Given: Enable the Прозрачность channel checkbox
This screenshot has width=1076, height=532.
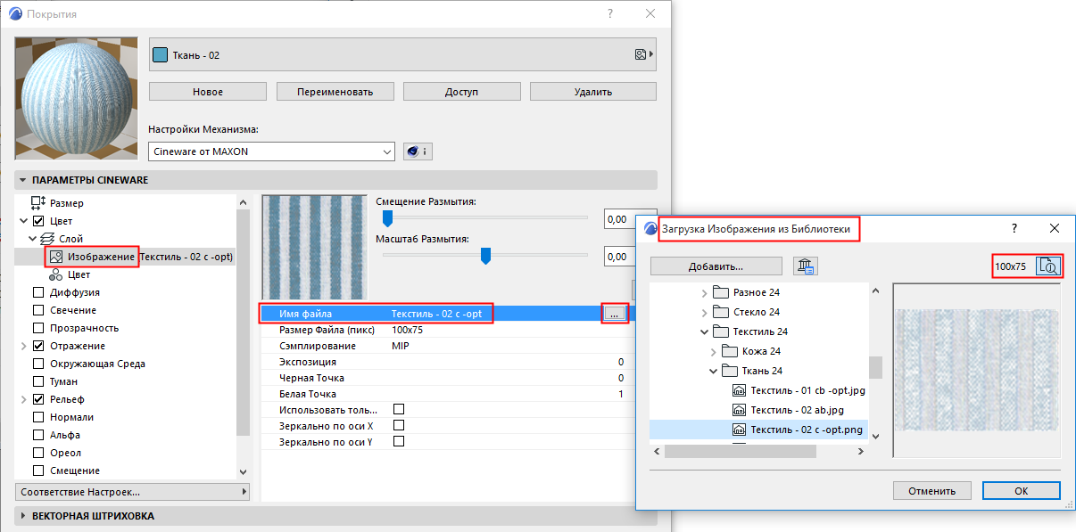Looking at the screenshot, I should click(38, 328).
